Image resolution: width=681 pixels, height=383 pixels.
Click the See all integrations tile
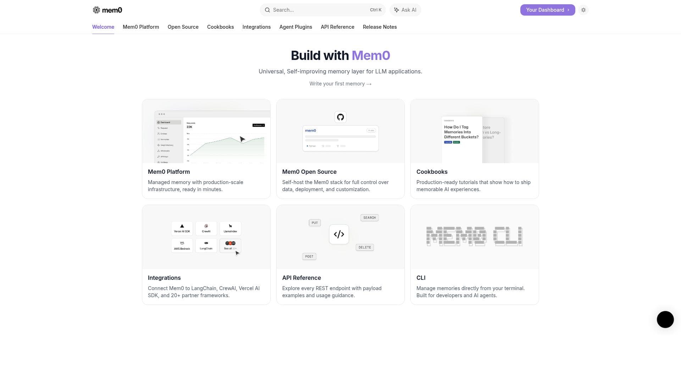tap(230, 245)
